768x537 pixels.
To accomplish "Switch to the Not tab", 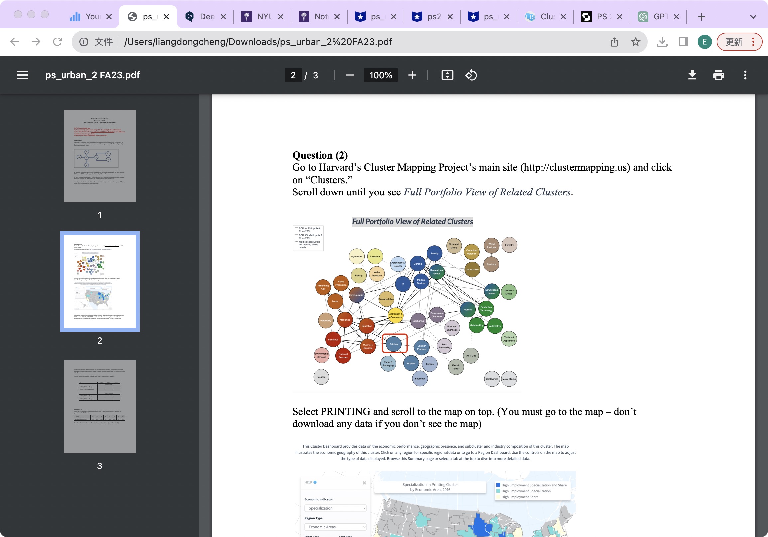I will click(x=319, y=16).
